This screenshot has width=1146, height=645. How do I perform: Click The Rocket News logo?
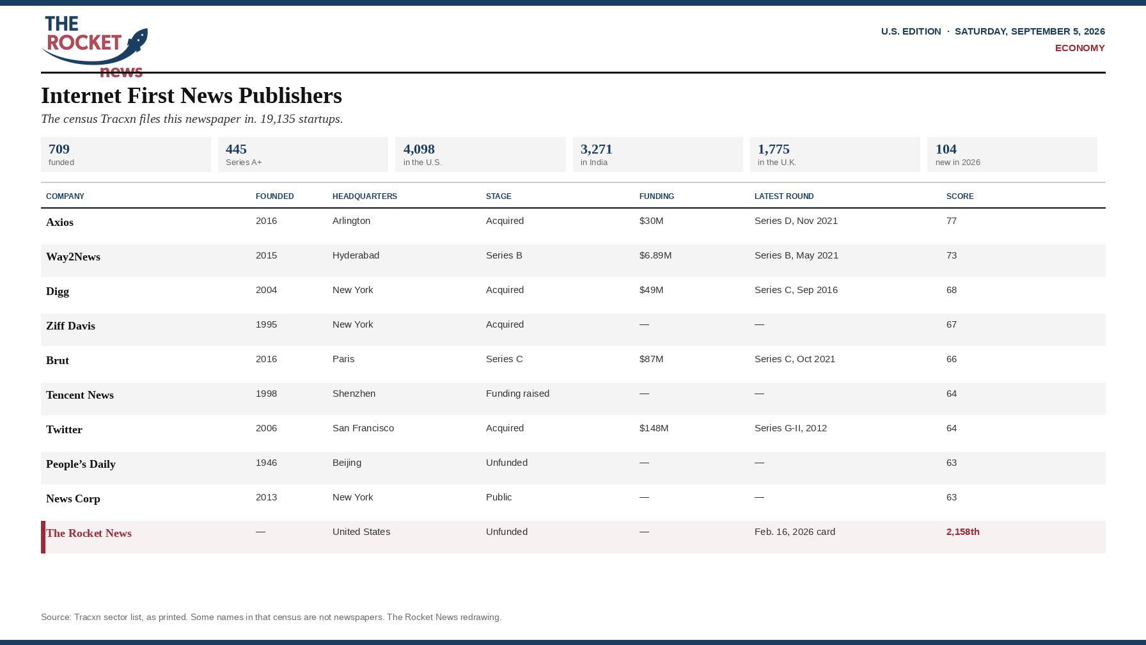(x=95, y=46)
